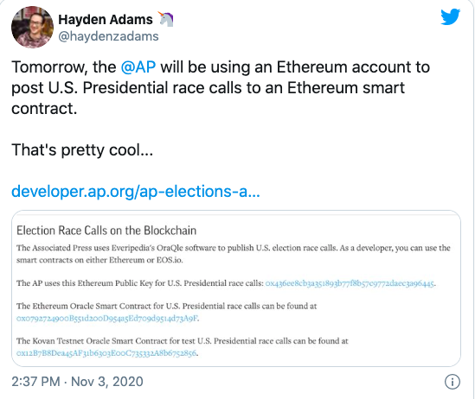Viewport: 475px width, 399px height.
Task: Click the Nov 3, 2020 date
Action: [107, 382]
